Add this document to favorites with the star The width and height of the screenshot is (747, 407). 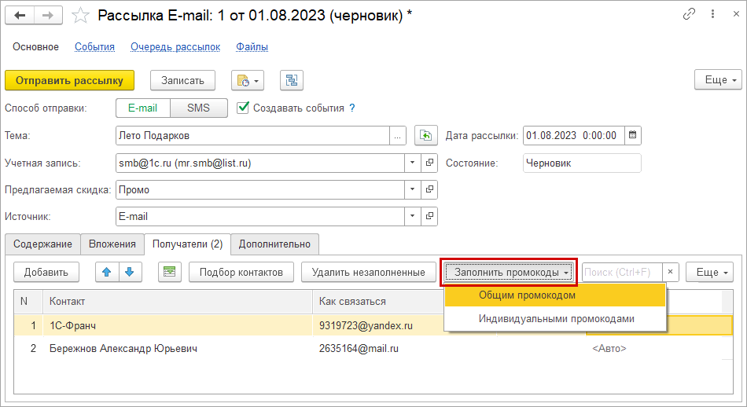pos(79,15)
